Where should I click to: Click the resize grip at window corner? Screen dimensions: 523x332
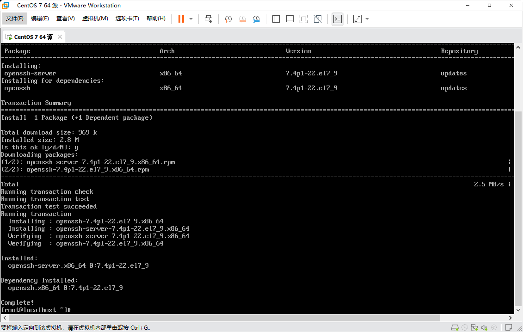(520, 329)
